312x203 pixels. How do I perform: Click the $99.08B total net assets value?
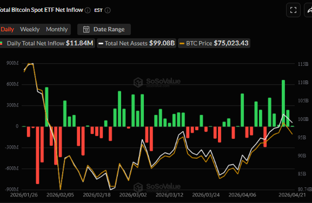pyautogui.click(x=162, y=43)
